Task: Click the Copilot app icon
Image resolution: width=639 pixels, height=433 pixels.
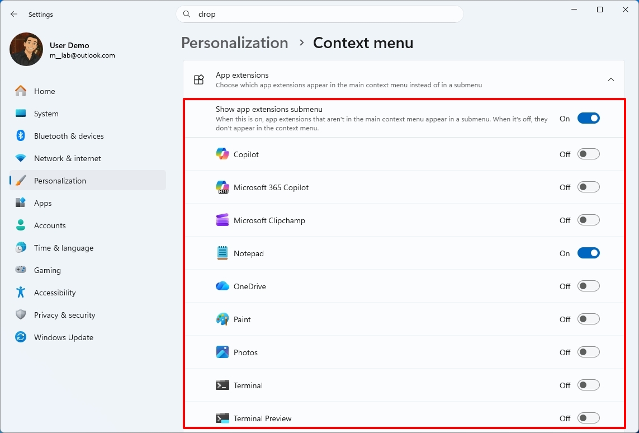Action: pyautogui.click(x=222, y=154)
